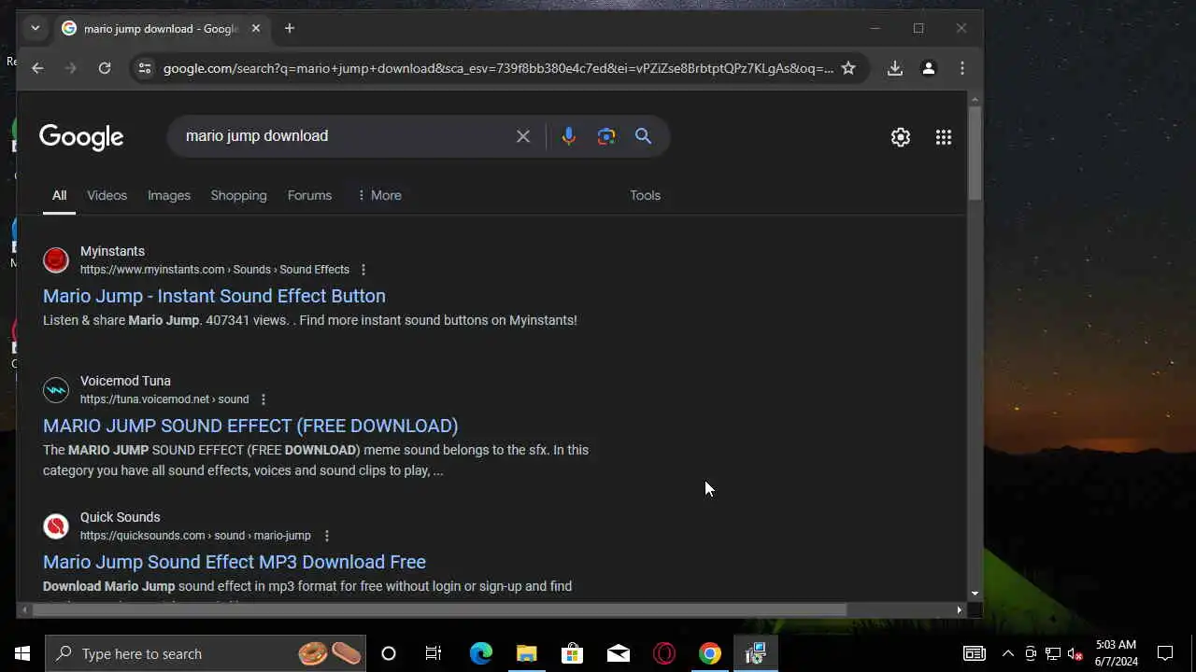The image size is (1196, 672).
Task: Reload the page with the refresh icon
Action: [105, 68]
